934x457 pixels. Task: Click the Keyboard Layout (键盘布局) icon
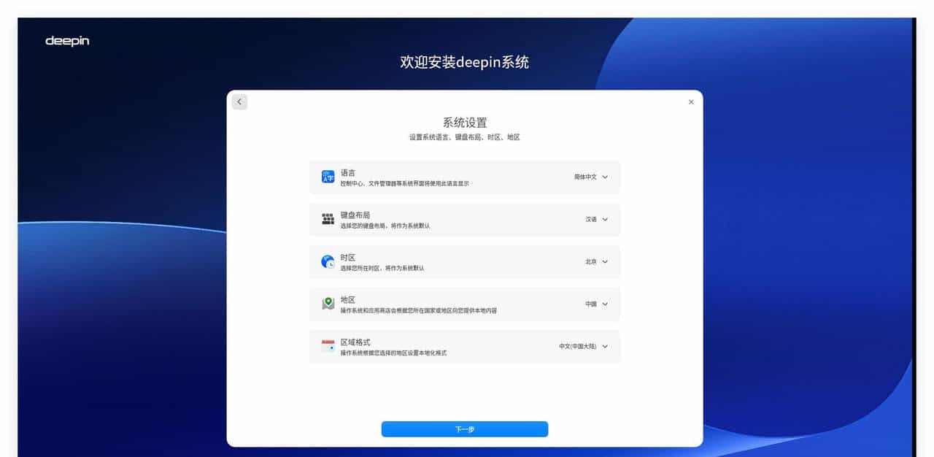coord(327,218)
